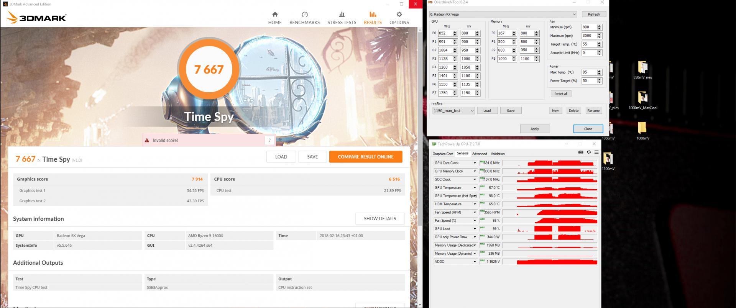This screenshot has width=736, height=308.
Task: Click SHOW DETAILS for System information
Action: pos(380,218)
